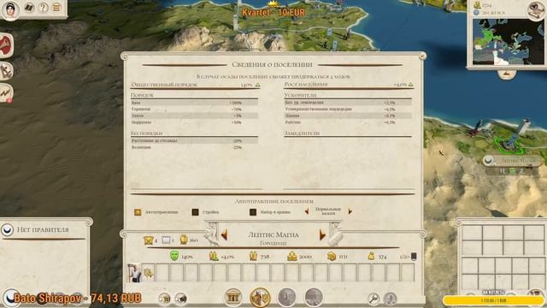Open the game menu icon
Screen dimensions: 547x308
pos(56,8)
